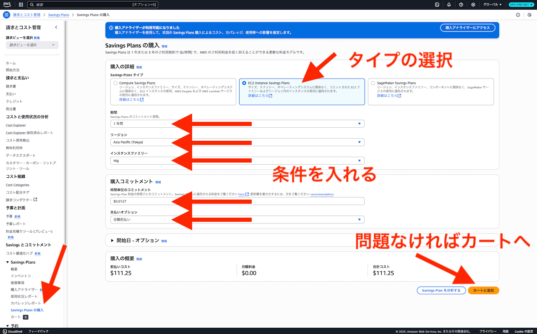Click 情報 link next to 購入コミットメント

[158, 182]
